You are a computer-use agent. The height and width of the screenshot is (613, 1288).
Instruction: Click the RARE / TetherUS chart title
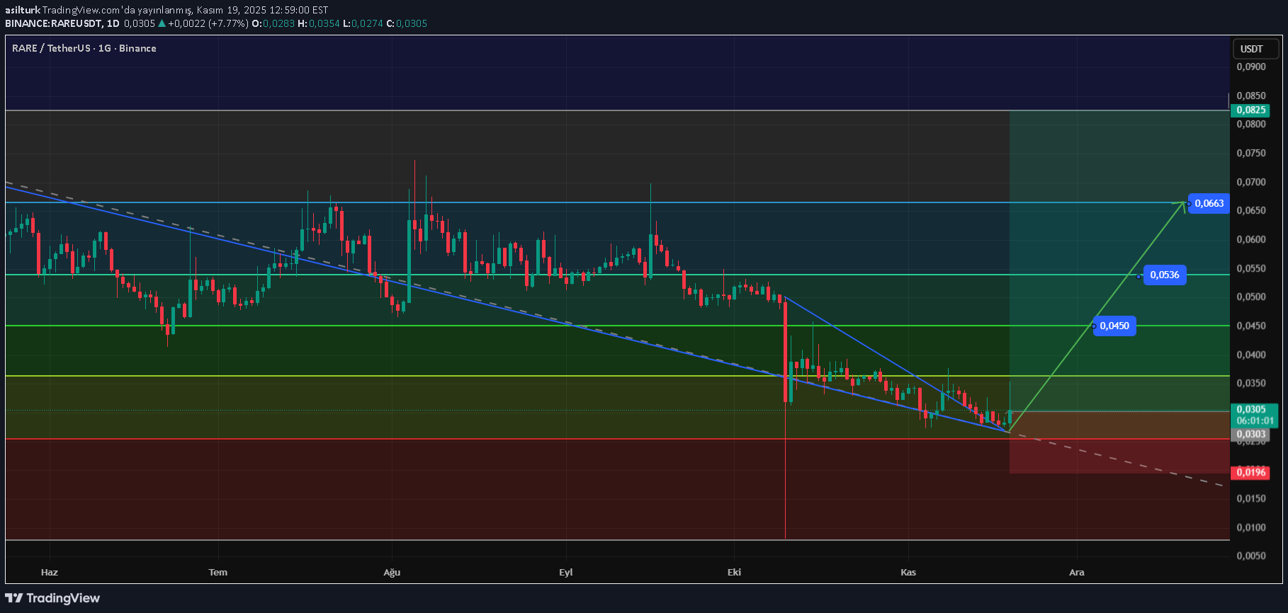point(84,48)
